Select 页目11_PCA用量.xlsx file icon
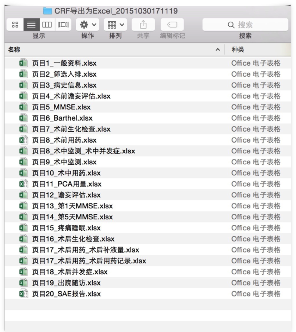The height and width of the screenshot is (332, 296). 24,184
